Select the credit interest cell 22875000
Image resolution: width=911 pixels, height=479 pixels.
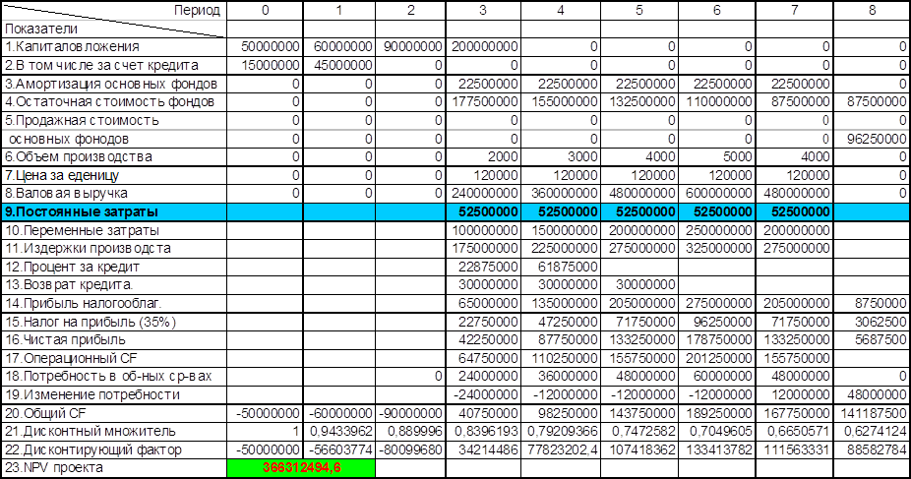[x=483, y=267]
